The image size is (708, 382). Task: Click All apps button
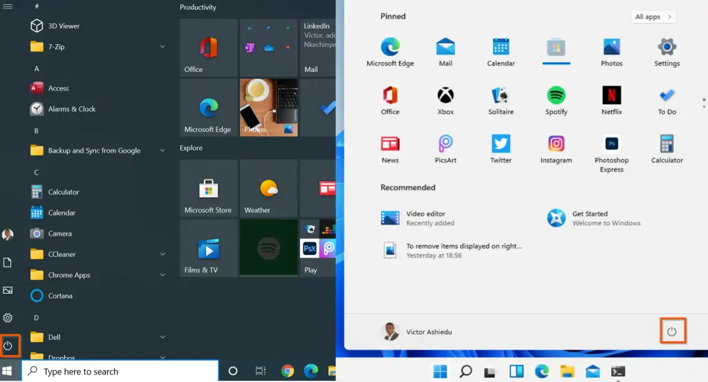pos(653,17)
